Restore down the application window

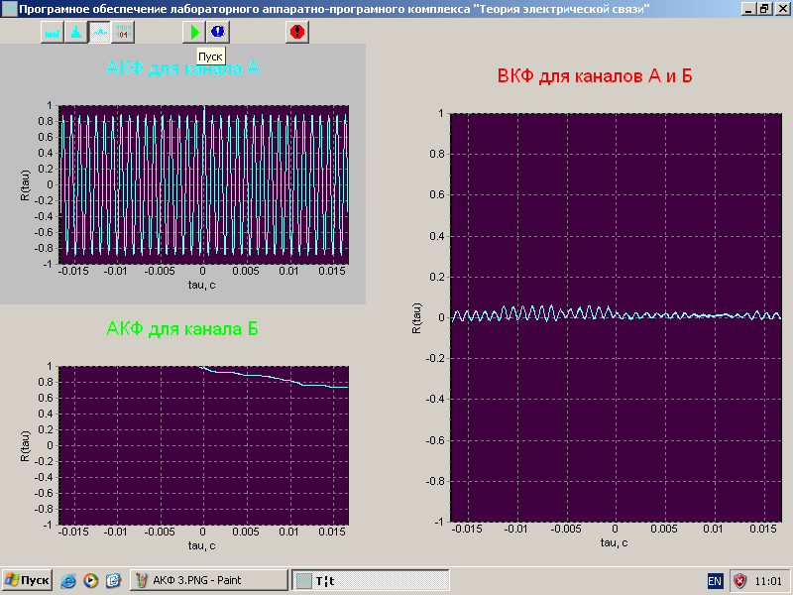(764, 9)
